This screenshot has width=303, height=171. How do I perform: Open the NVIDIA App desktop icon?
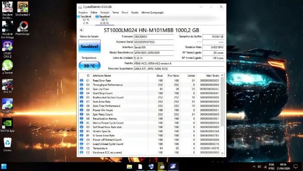pos(7,125)
